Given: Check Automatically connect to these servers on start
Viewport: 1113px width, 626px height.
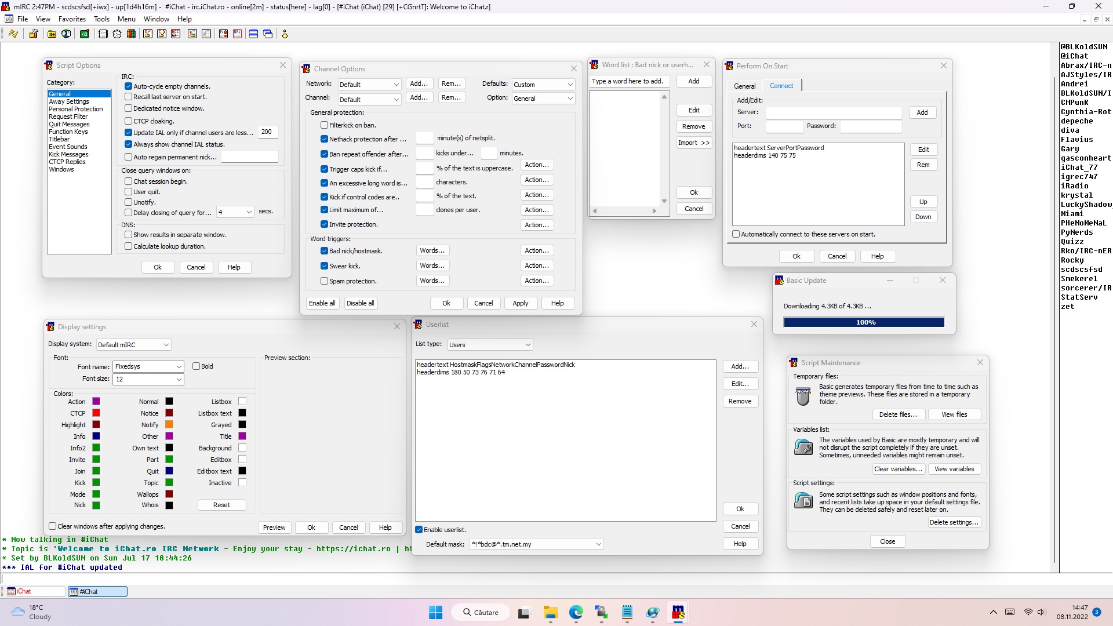Looking at the screenshot, I should [736, 234].
